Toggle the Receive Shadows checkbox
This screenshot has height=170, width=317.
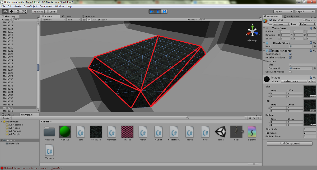pyautogui.click(x=290, y=57)
